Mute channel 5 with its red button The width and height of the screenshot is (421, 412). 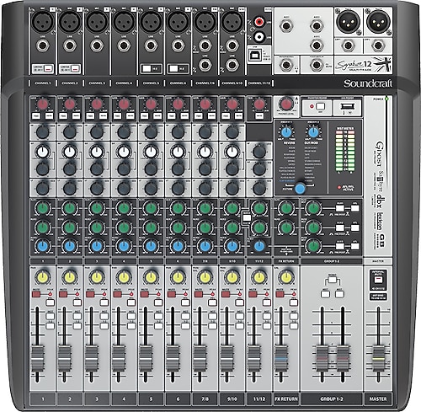[145, 294]
